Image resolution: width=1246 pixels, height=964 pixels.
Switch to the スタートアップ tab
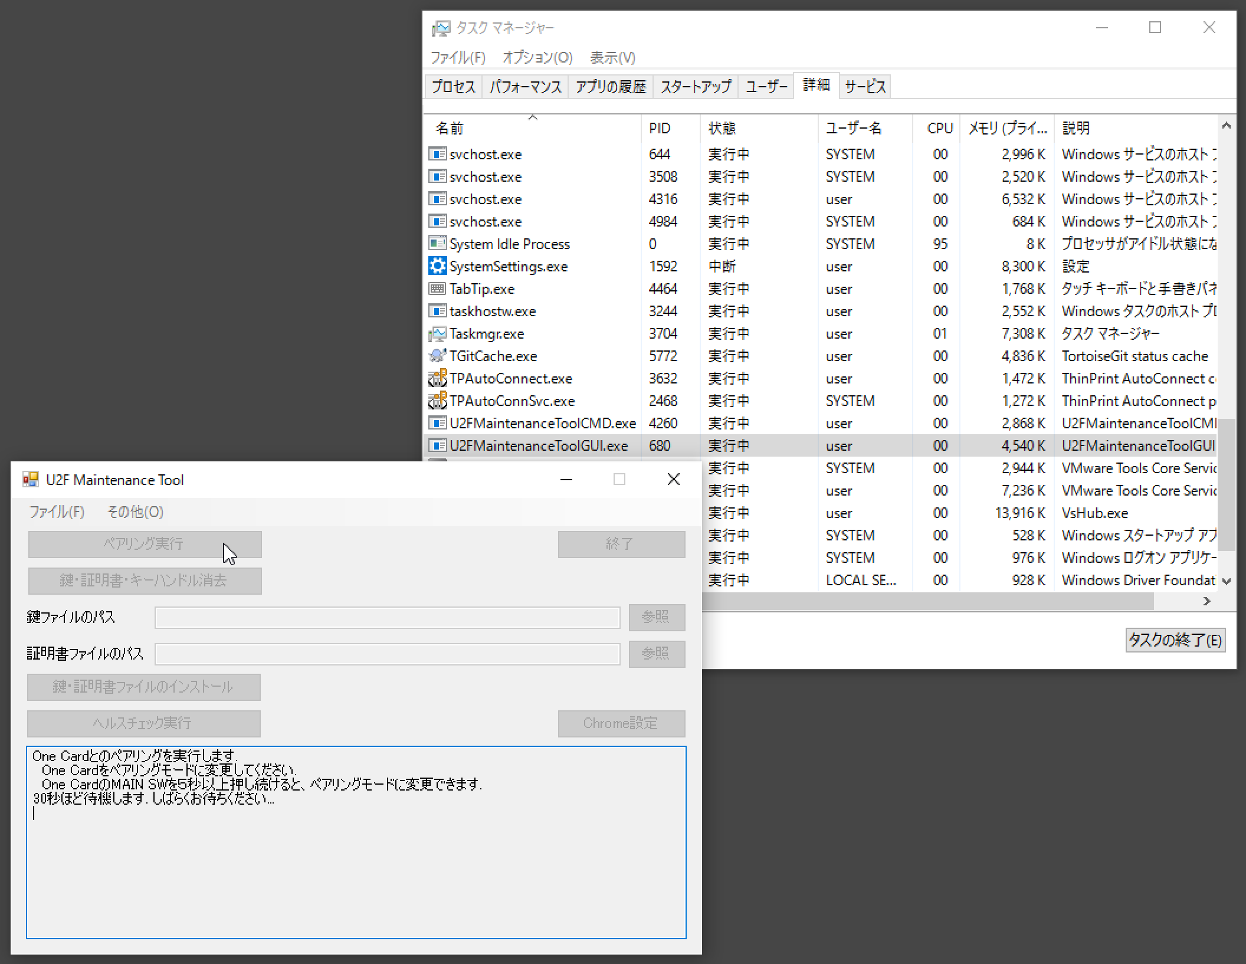point(696,87)
